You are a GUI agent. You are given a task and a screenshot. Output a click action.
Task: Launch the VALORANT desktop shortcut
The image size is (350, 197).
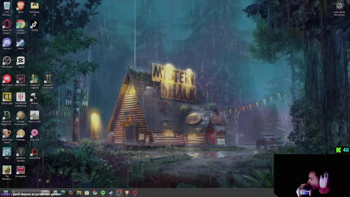coord(21,80)
